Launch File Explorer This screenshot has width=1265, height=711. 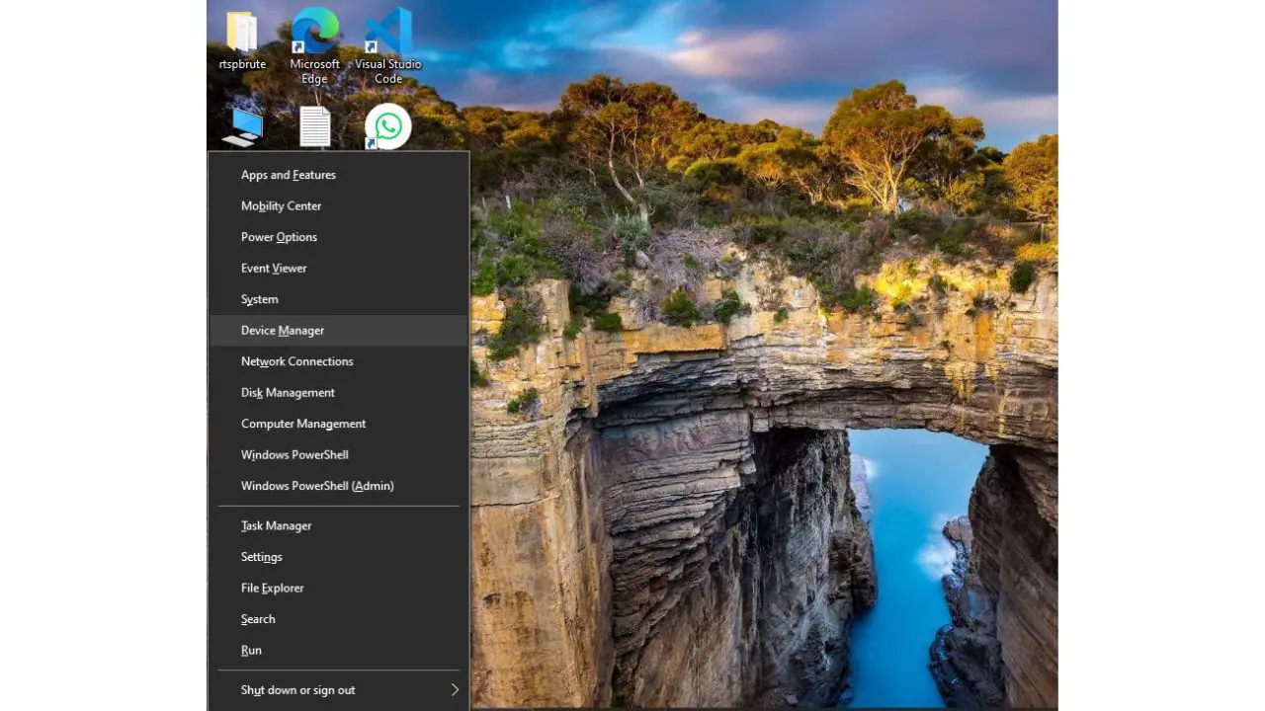coord(339,588)
